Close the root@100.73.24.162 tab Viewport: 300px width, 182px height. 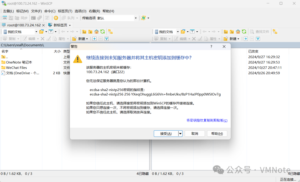point(43,25)
